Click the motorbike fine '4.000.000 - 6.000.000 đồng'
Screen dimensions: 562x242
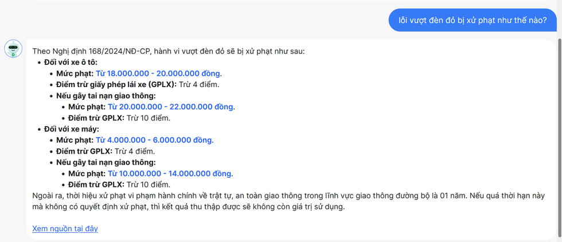tap(154, 140)
